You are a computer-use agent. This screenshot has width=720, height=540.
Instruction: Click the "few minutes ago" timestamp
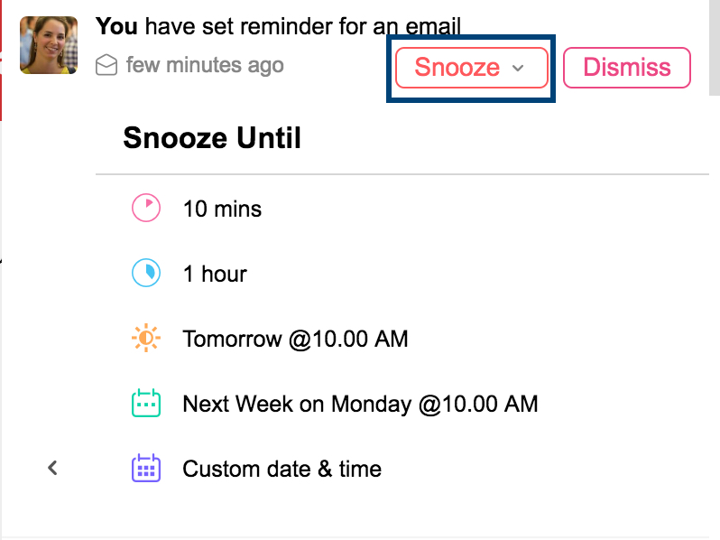pyautogui.click(x=205, y=65)
